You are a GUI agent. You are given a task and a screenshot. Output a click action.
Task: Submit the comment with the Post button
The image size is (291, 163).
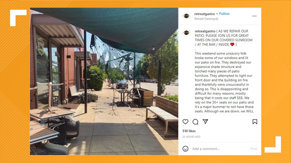(254, 149)
